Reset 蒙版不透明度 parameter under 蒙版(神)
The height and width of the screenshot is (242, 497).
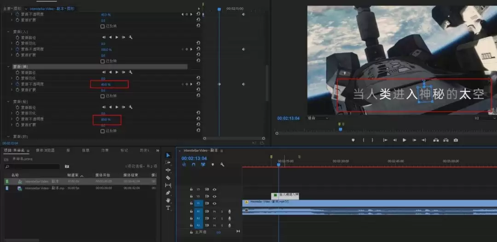pos(198,84)
